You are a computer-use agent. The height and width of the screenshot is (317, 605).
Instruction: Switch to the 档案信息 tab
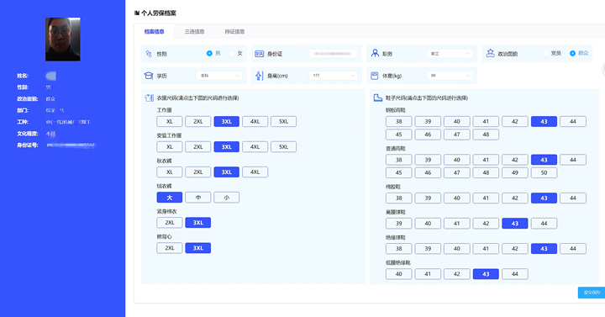click(x=155, y=32)
